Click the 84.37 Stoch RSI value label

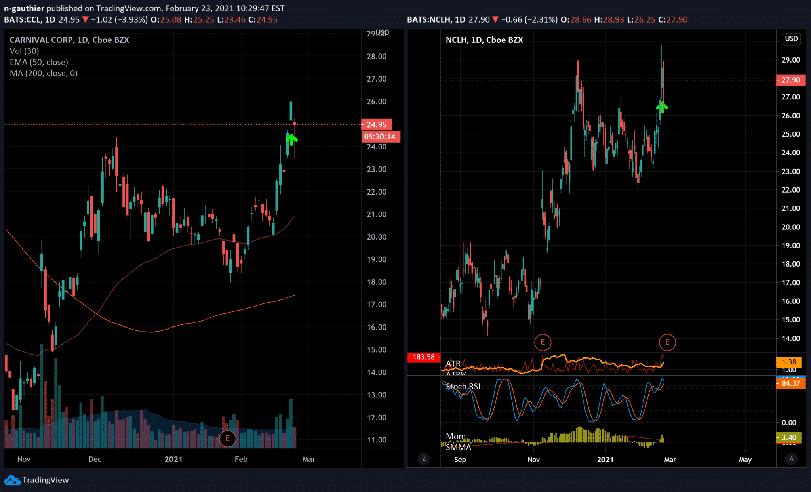pyautogui.click(x=791, y=383)
